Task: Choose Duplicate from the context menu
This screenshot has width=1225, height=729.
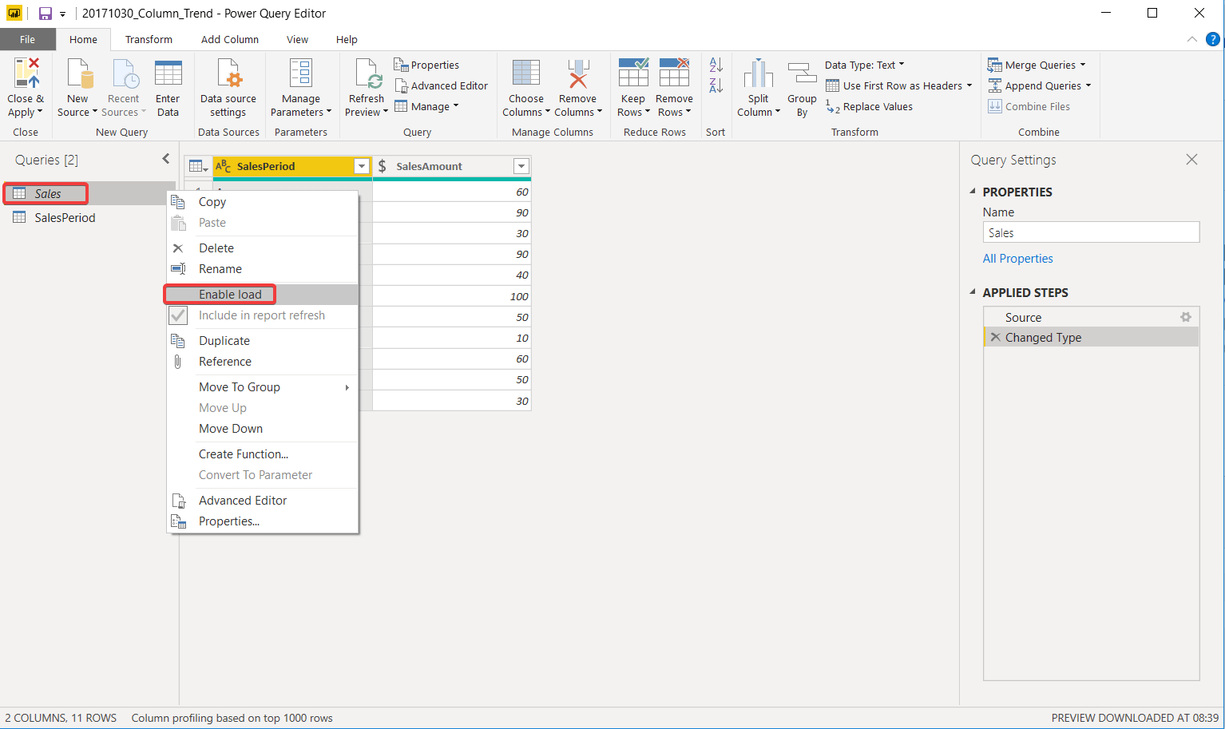Action: coord(224,341)
